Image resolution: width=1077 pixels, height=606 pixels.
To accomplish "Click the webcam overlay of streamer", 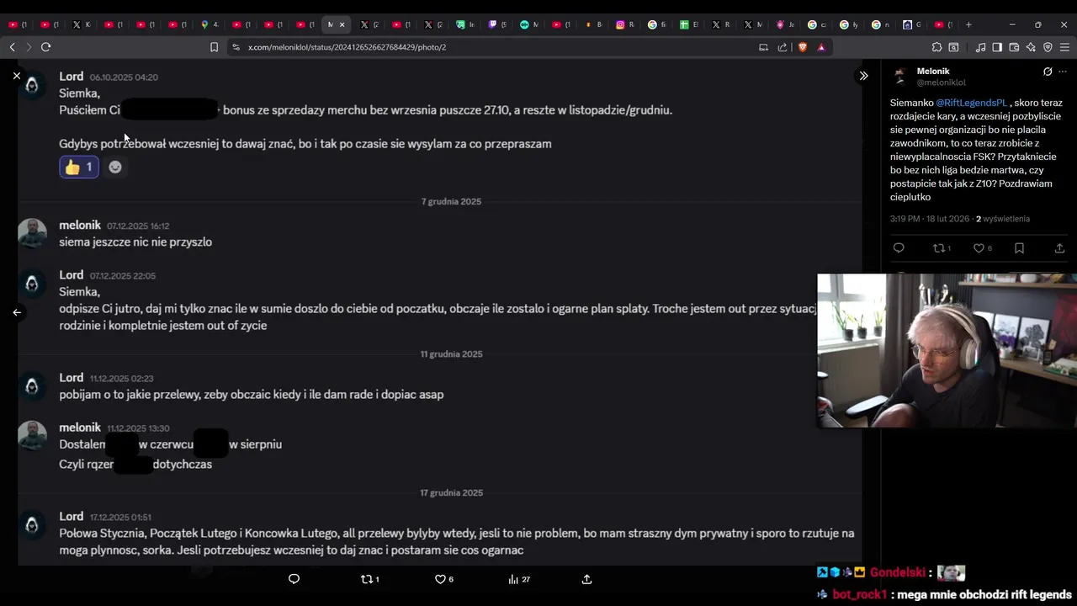I will [x=947, y=350].
